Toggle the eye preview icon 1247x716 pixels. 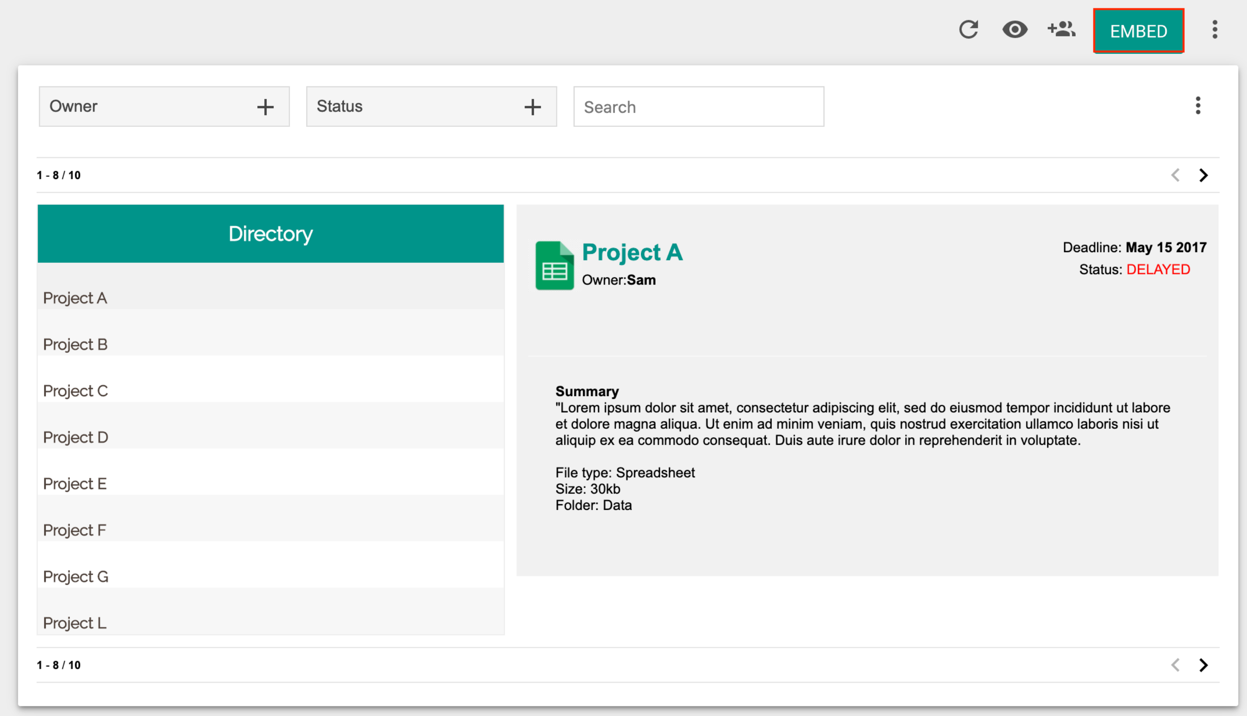point(1015,29)
